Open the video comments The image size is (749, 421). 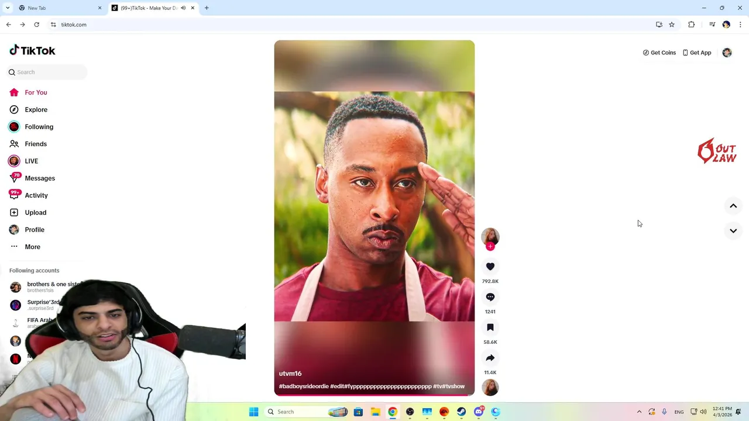point(490,297)
